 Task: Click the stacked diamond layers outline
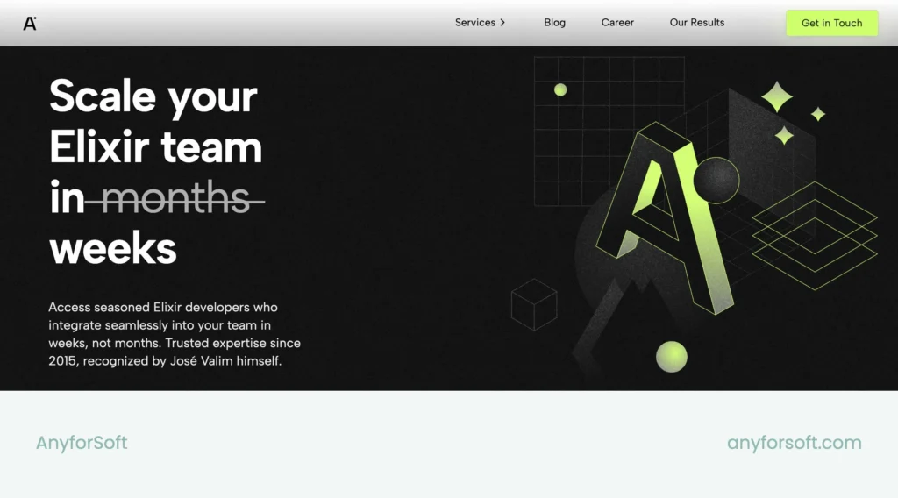click(x=815, y=236)
